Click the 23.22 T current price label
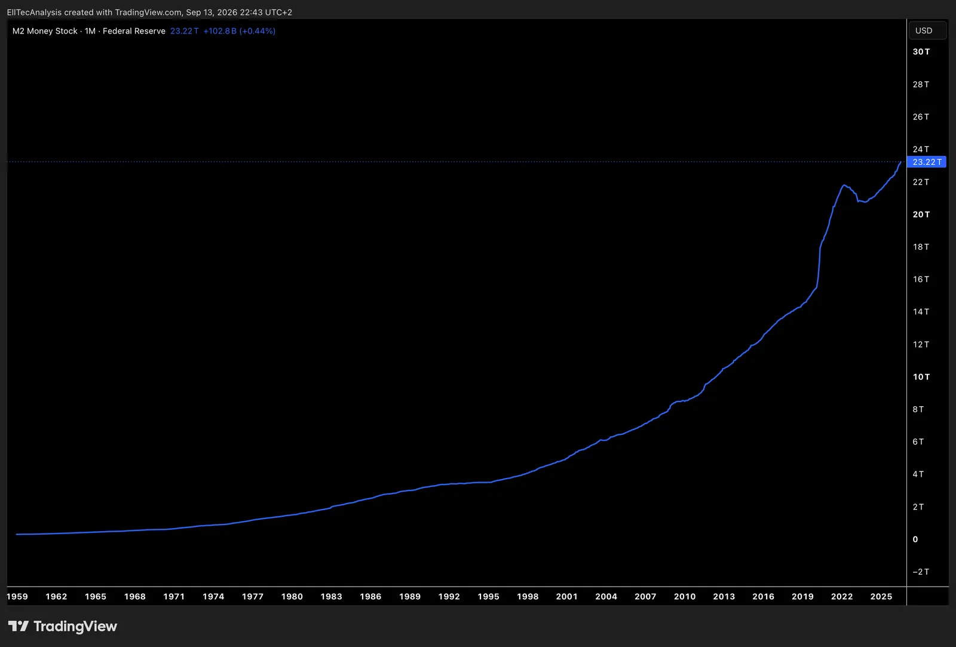The width and height of the screenshot is (956, 647). click(927, 162)
